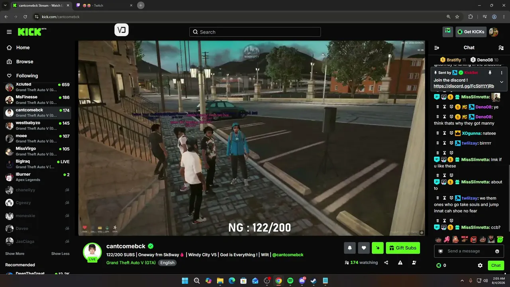510x287 pixels.
Task: Open emote picker in message box
Action: click(497, 251)
